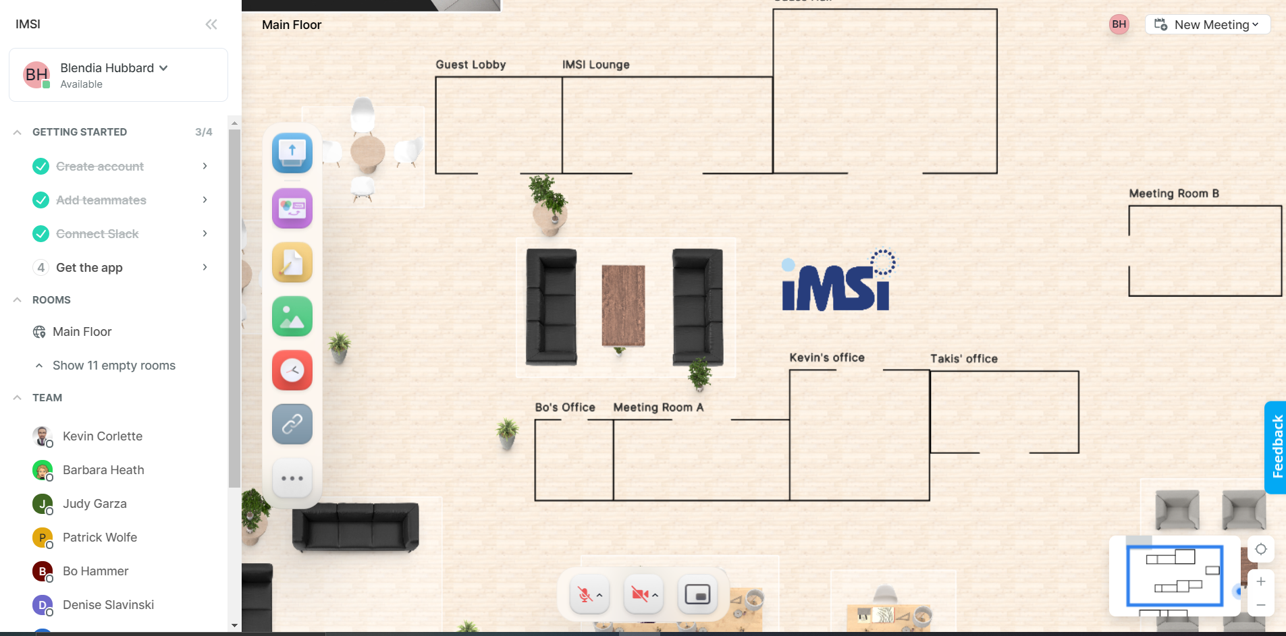The width and height of the screenshot is (1286, 636).
Task: Select teammate Kevin Corlette
Action: tap(103, 436)
